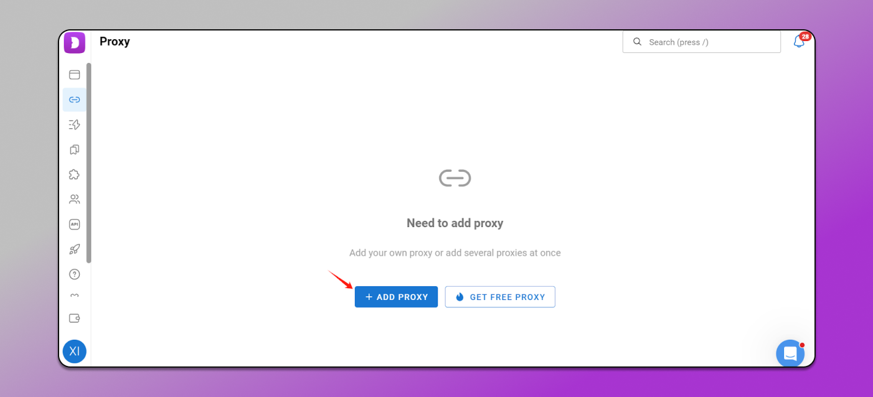The width and height of the screenshot is (873, 397).
Task: Open notifications via the bell icon
Action: pos(799,42)
